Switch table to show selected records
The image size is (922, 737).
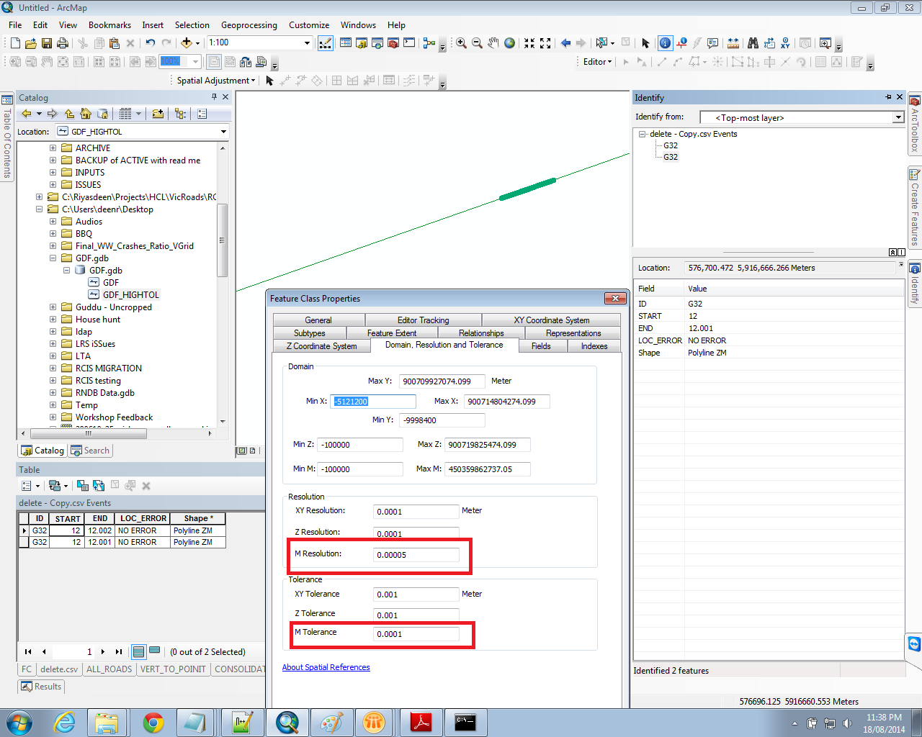pos(154,651)
